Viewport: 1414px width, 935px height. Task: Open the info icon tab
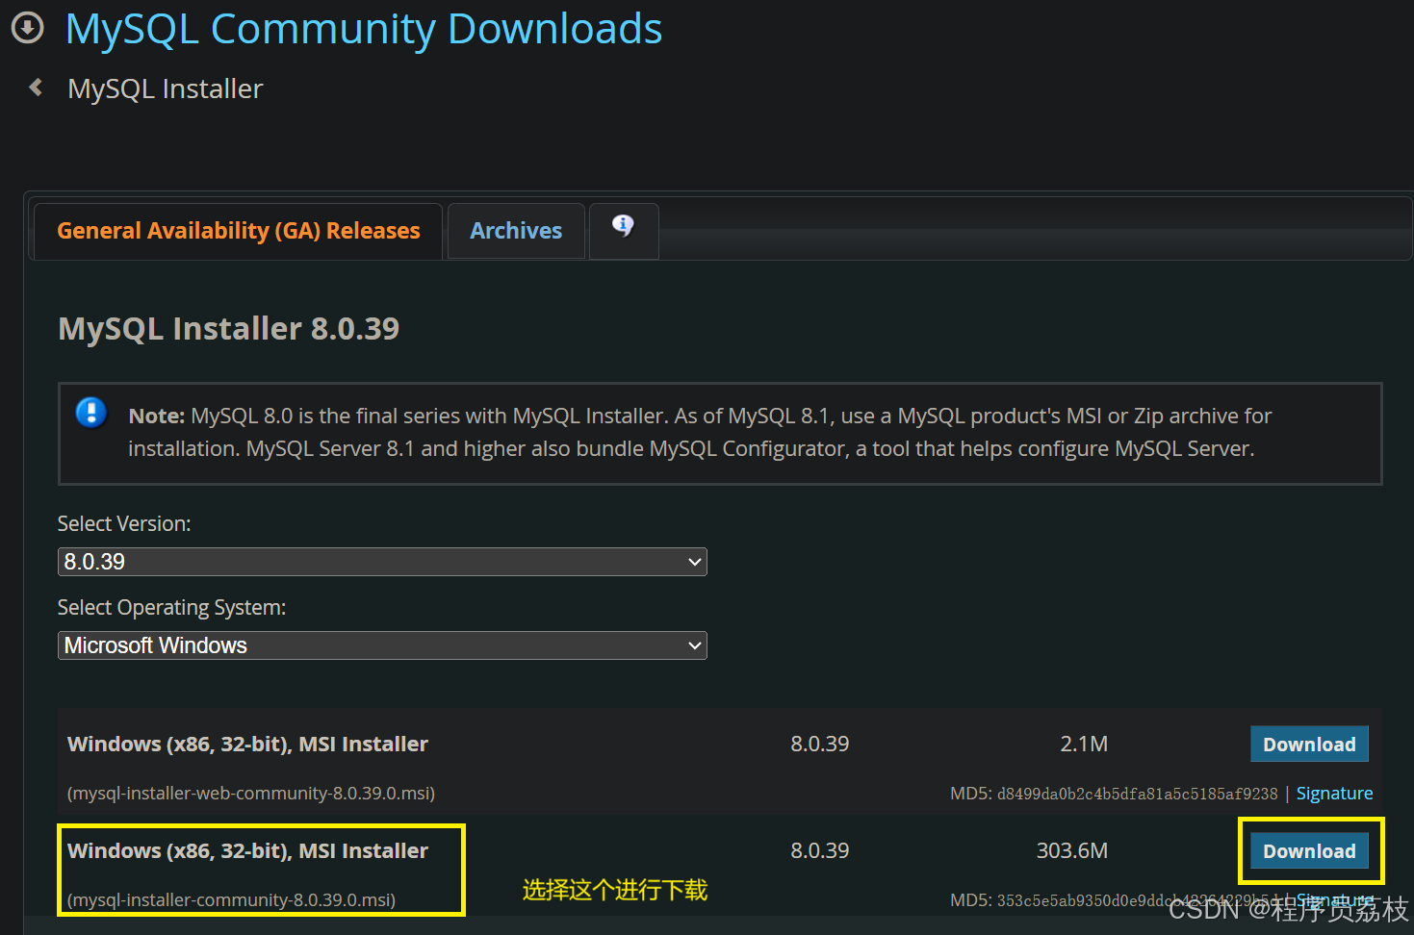click(624, 230)
